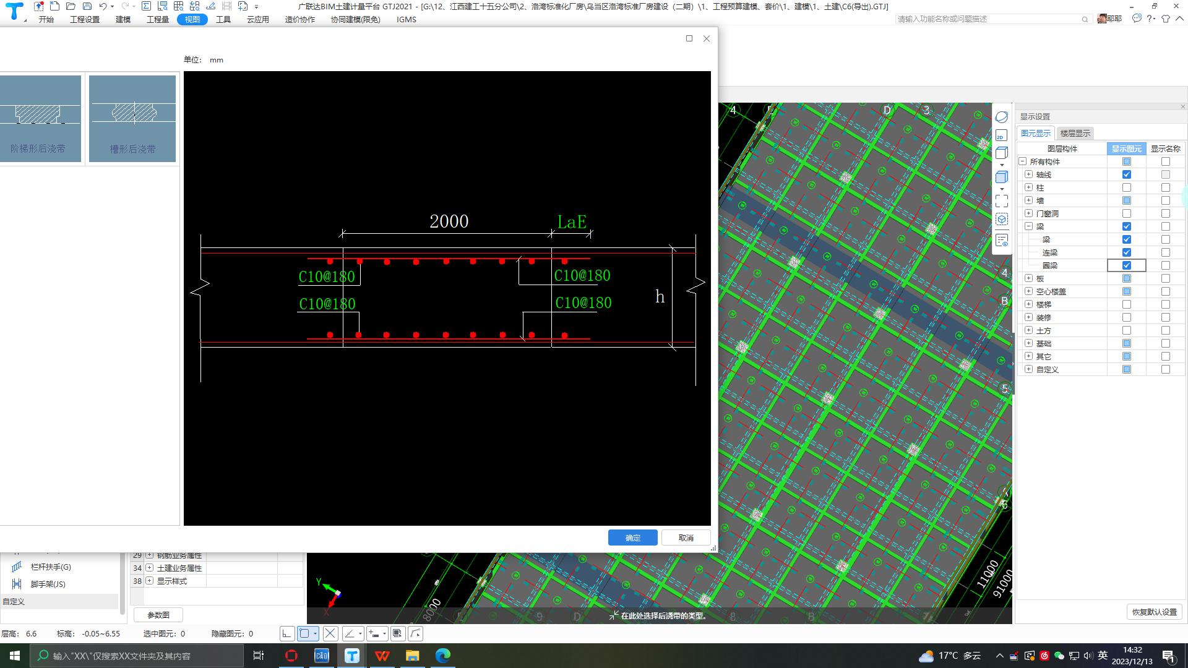
Task: Click the function search input field
Action: click(993, 19)
